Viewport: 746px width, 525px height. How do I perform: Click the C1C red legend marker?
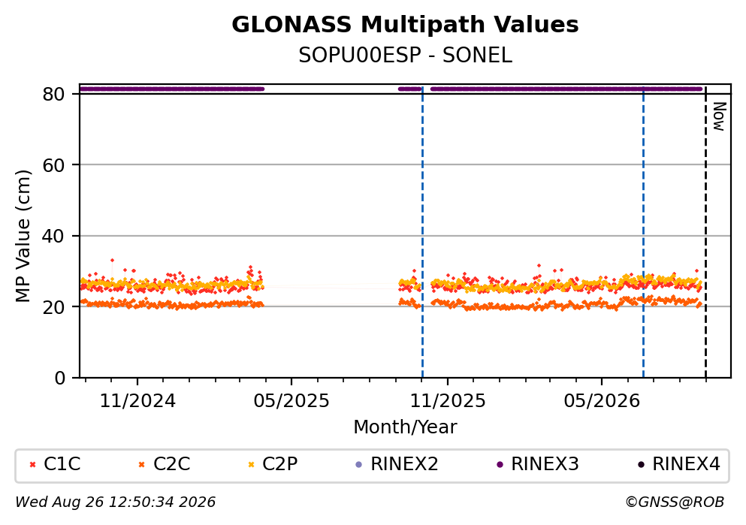32,465
